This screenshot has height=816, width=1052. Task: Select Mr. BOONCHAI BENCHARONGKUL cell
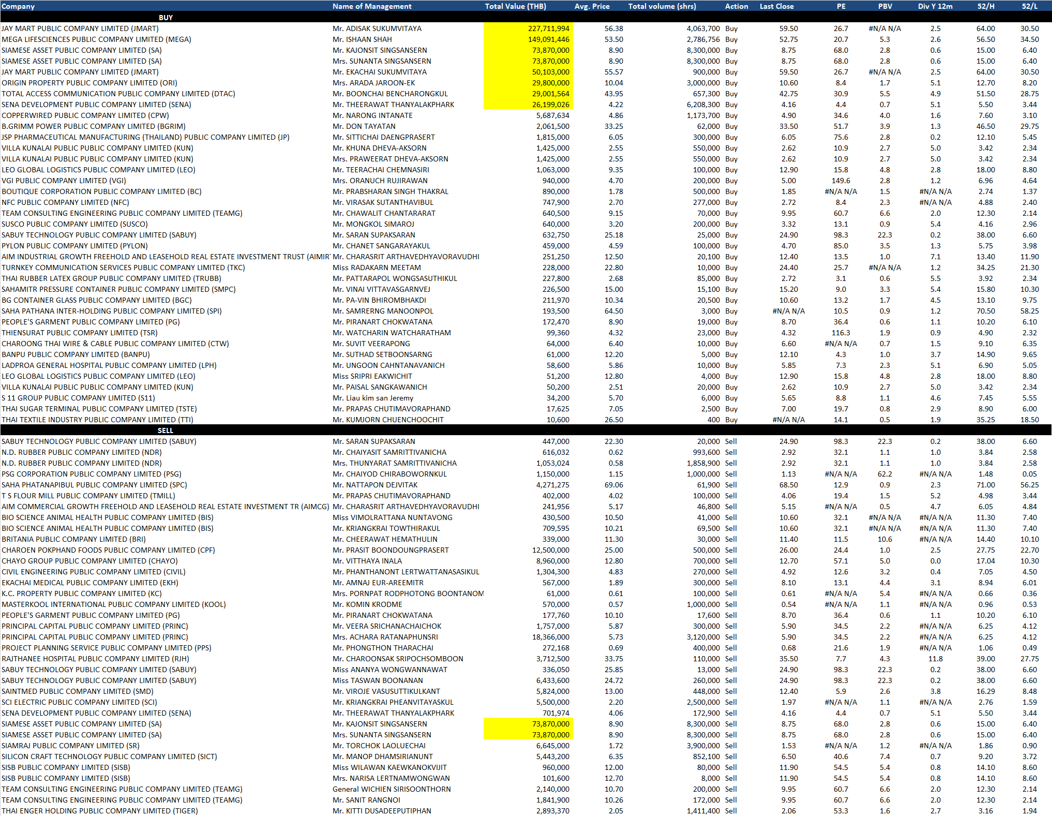[x=390, y=94]
